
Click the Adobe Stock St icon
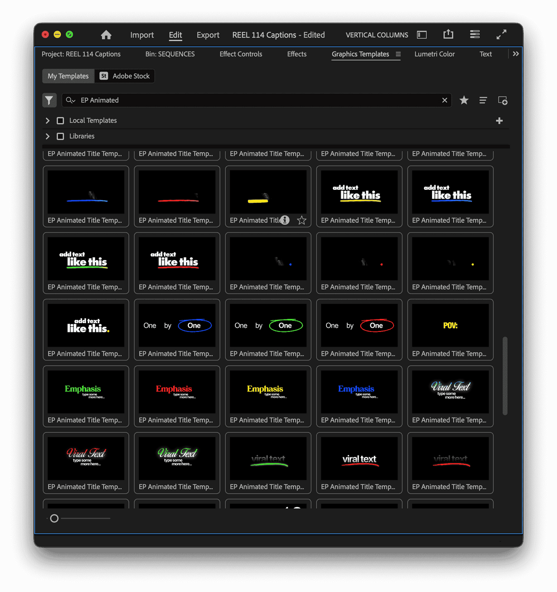pos(104,76)
